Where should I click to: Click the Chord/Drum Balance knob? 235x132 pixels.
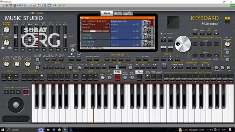(17, 64)
